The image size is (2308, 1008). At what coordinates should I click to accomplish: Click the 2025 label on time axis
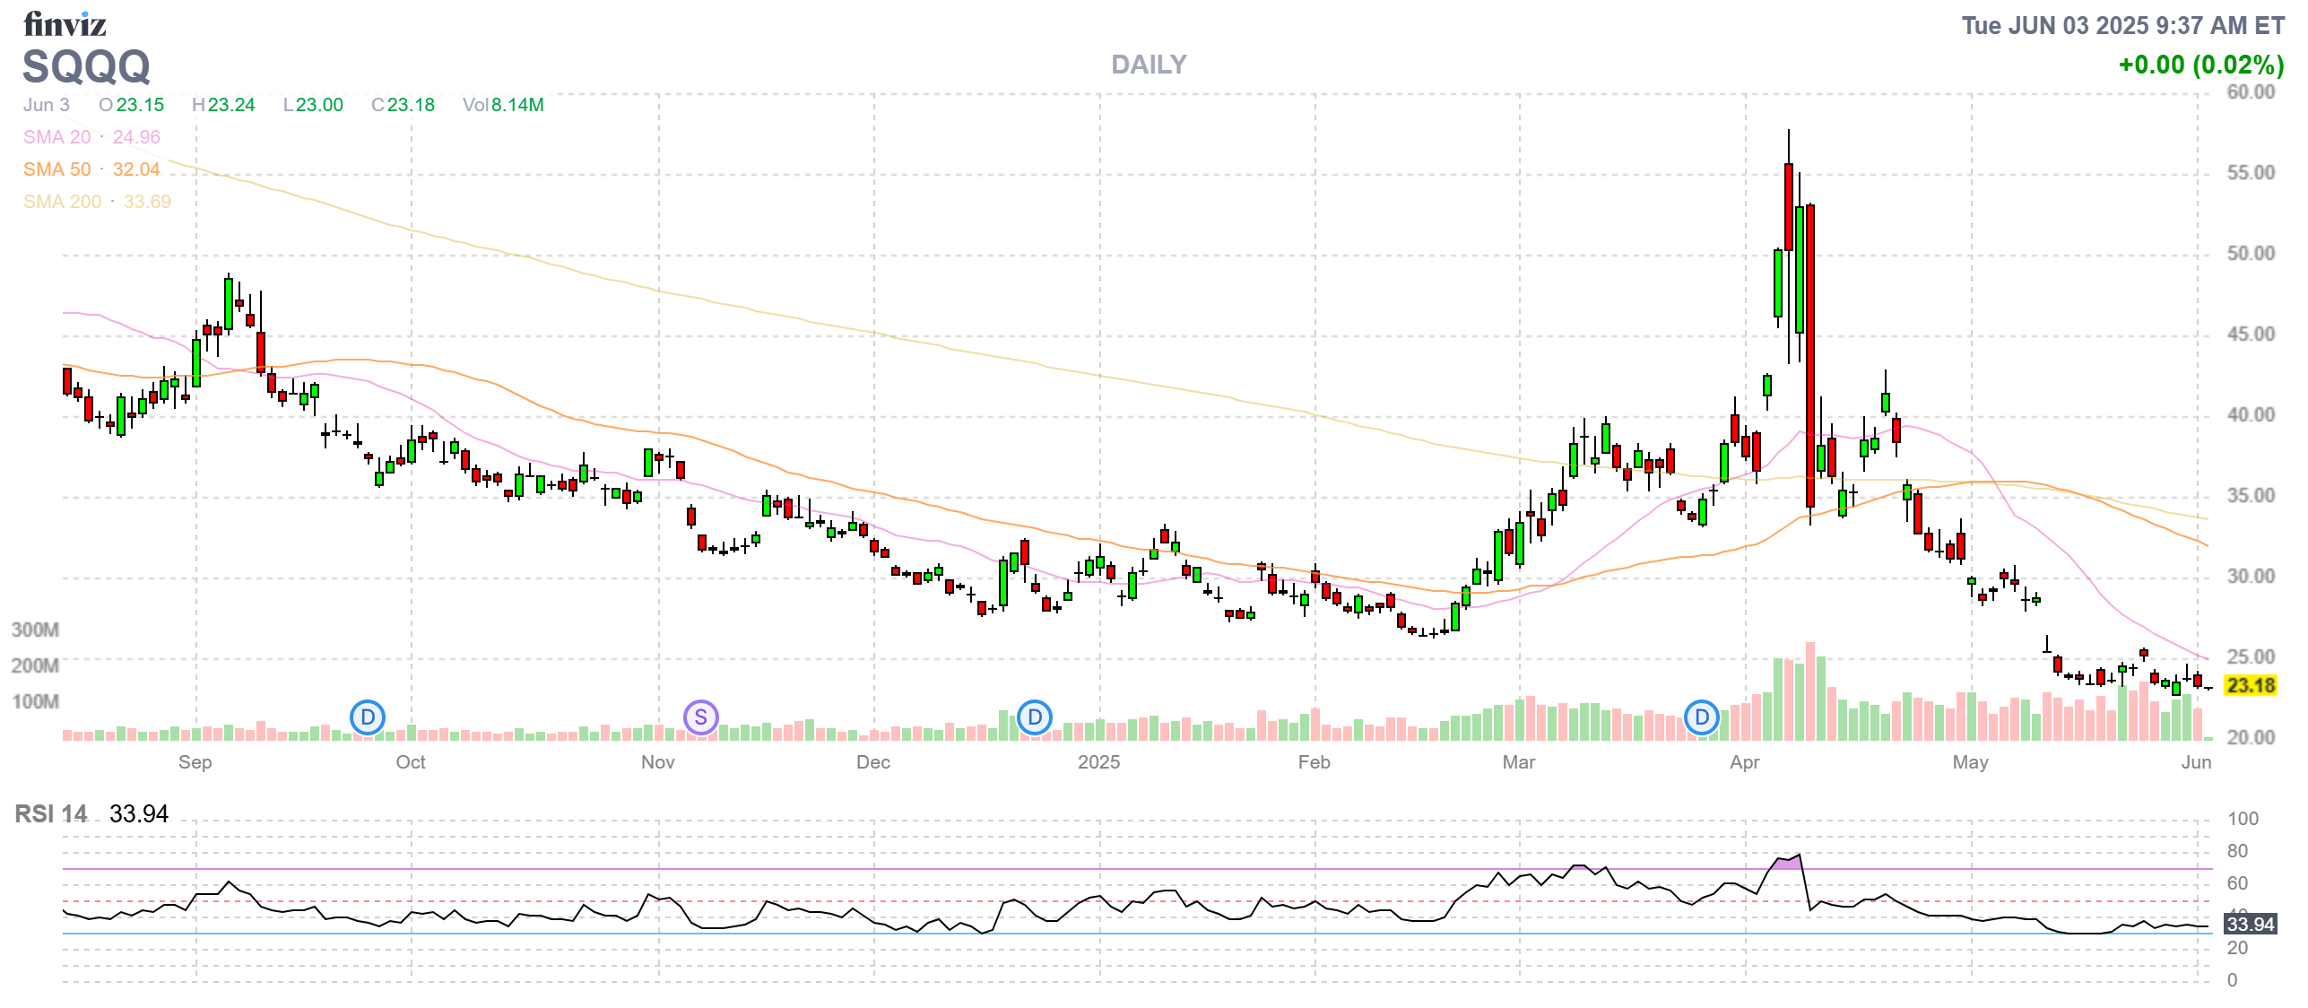pyautogui.click(x=1099, y=762)
